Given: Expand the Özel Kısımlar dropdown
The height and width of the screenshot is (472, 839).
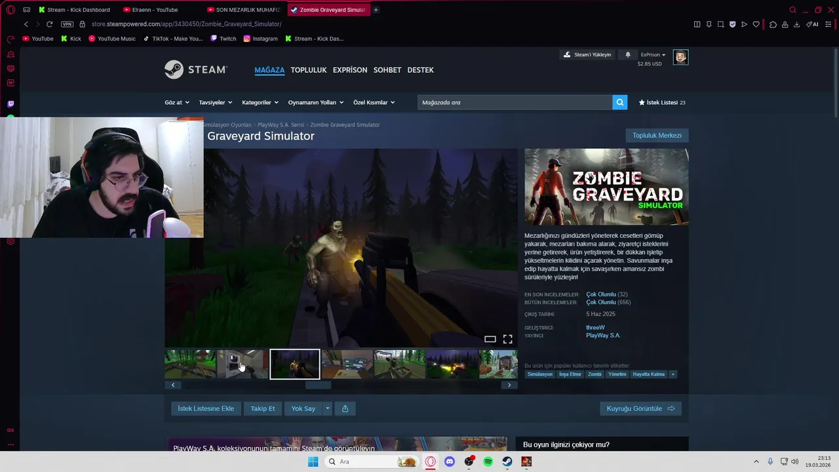Looking at the screenshot, I should point(374,102).
